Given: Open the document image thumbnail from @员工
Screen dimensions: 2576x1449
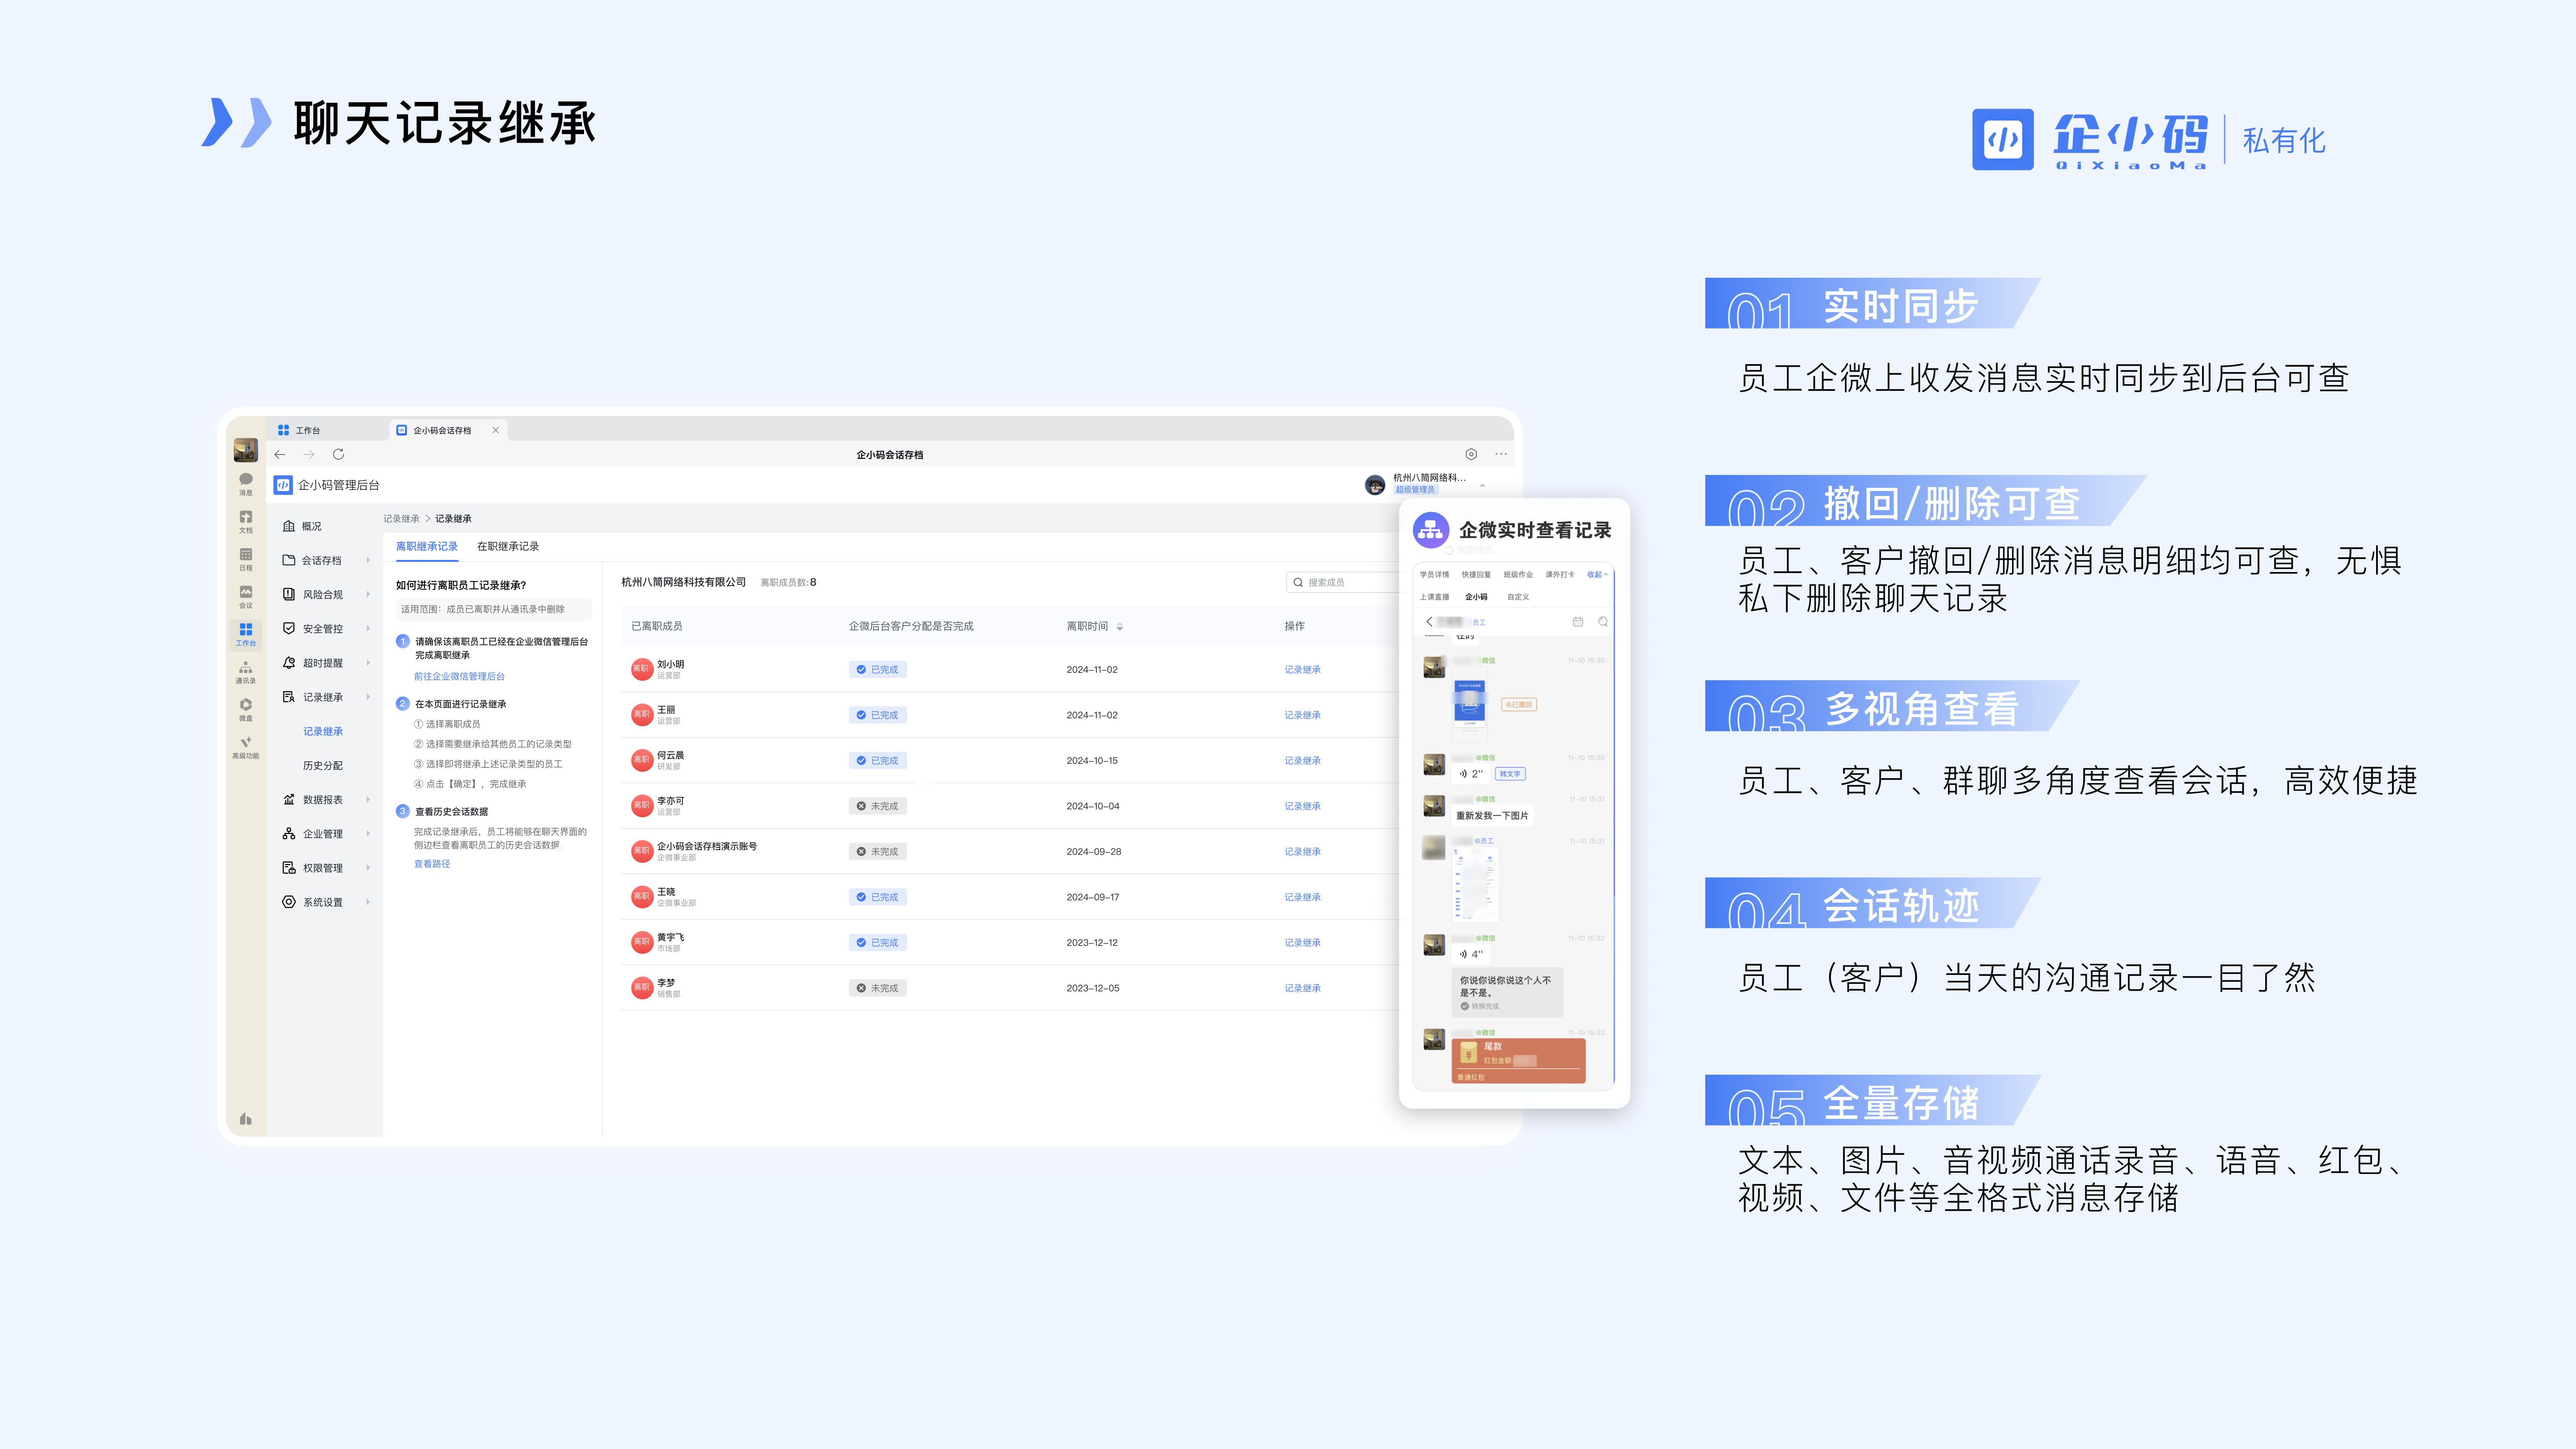Looking at the screenshot, I should click(x=1475, y=885).
